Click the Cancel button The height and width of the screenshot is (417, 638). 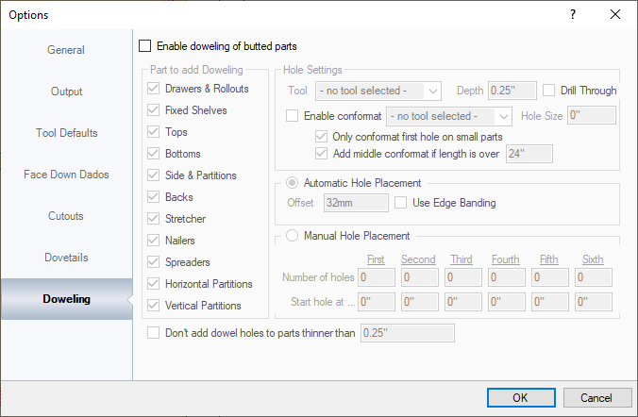(x=596, y=397)
